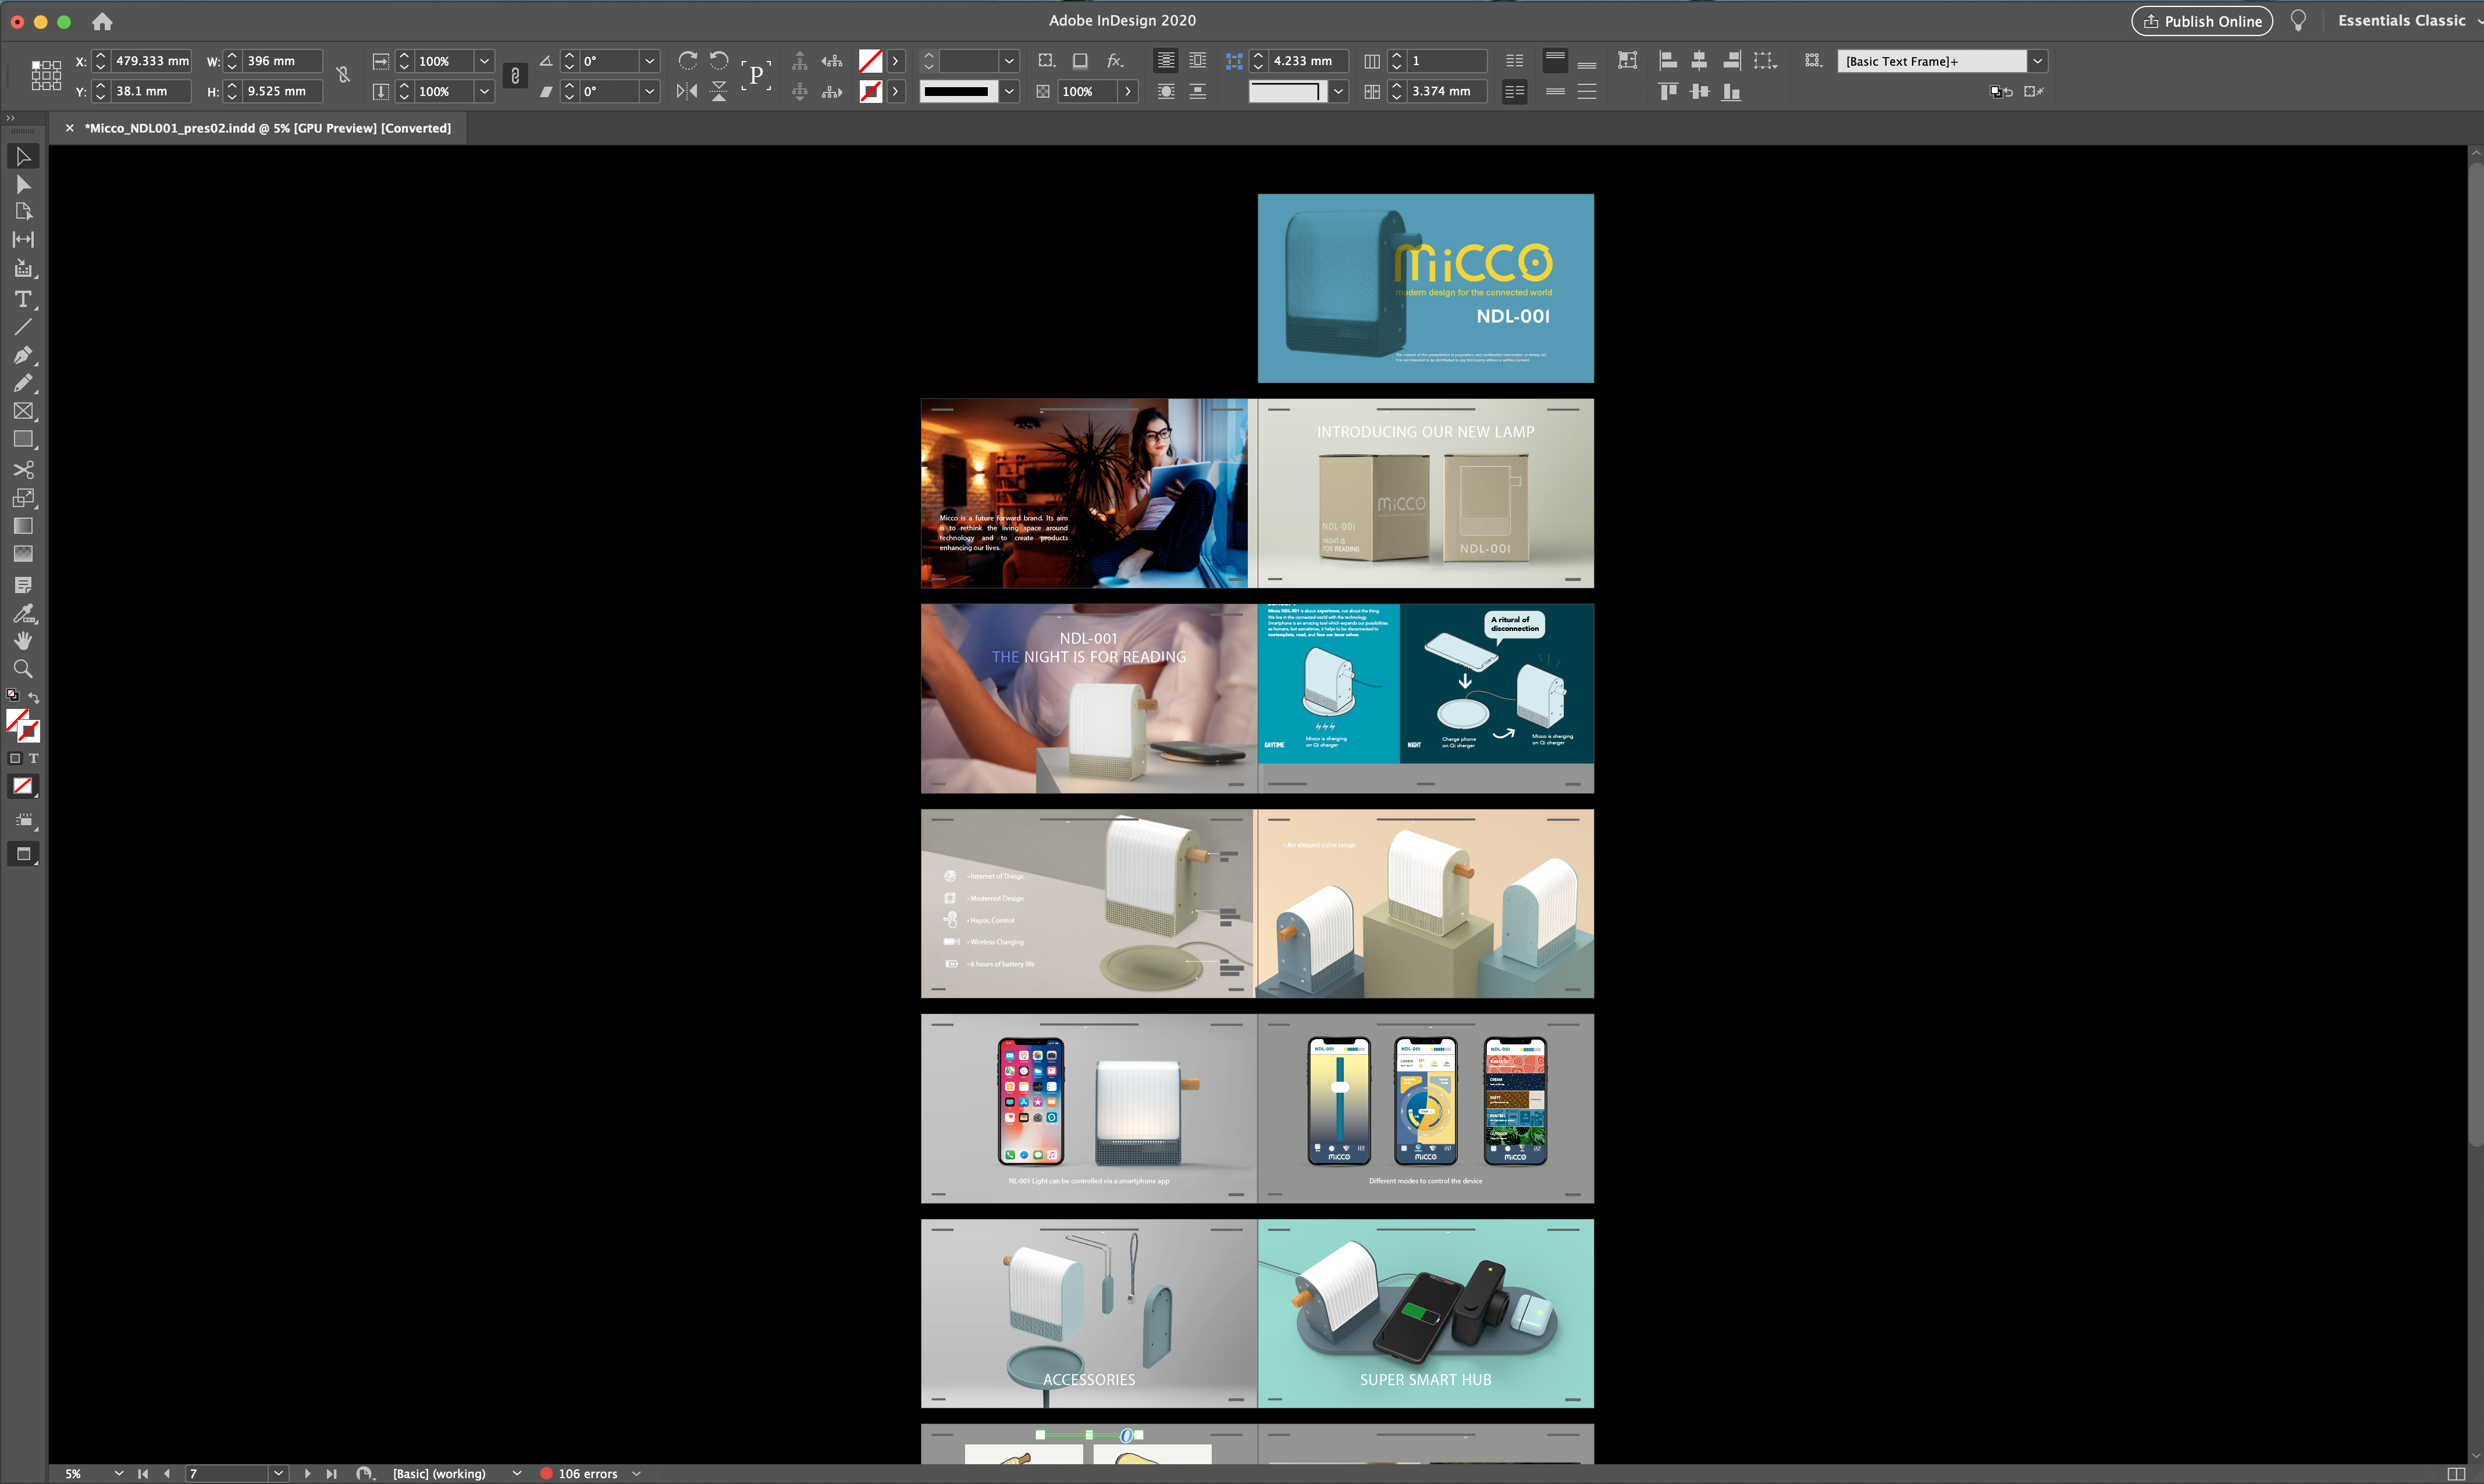The height and width of the screenshot is (1484, 2484).
Task: Click the Home icon
Action: (102, 21)
